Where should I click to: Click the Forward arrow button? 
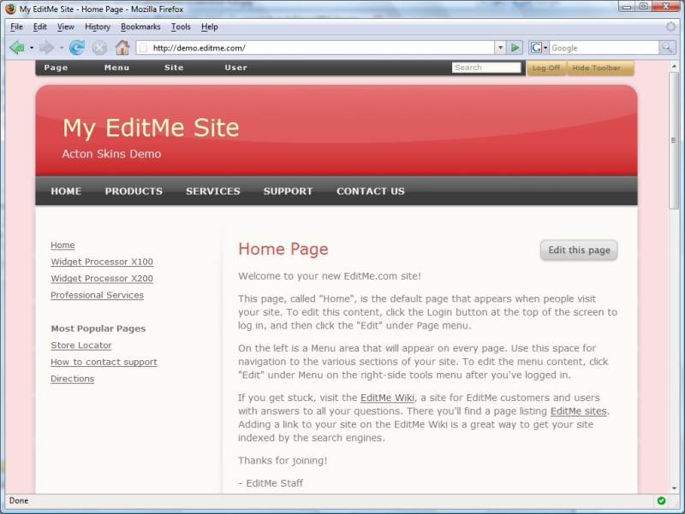tap(46, 48)
